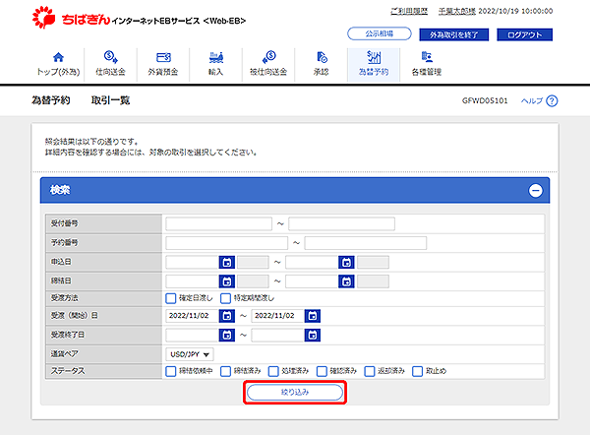Click the help question mark icon
The height and width of the screenshot is (435, 590).
click(552, 101)
